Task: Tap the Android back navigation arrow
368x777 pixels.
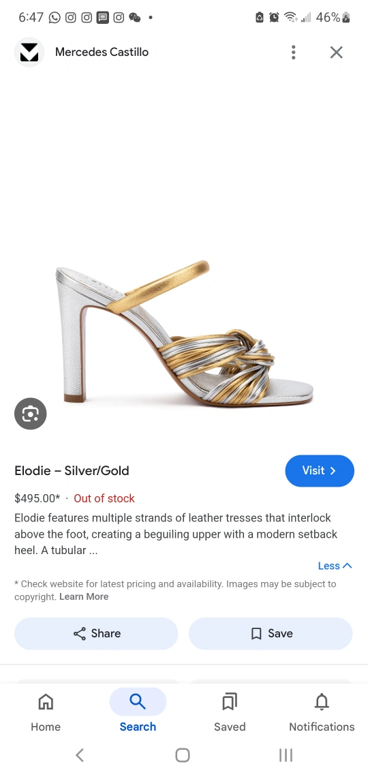Action: [x=79, y=755]
